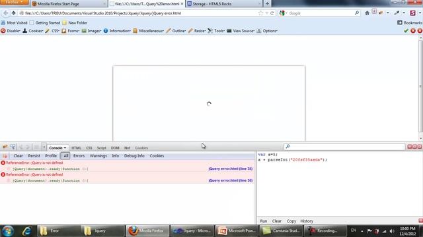Open Web Developer Options menu
The height and width of the screenshot is (237, 423).
click(267, 31)
